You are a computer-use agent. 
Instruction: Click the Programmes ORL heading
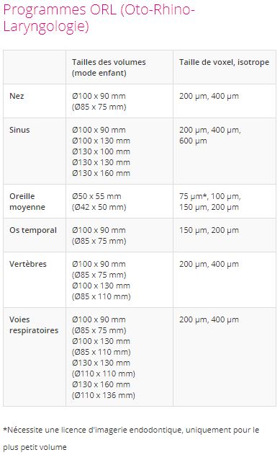coord(99,18)
